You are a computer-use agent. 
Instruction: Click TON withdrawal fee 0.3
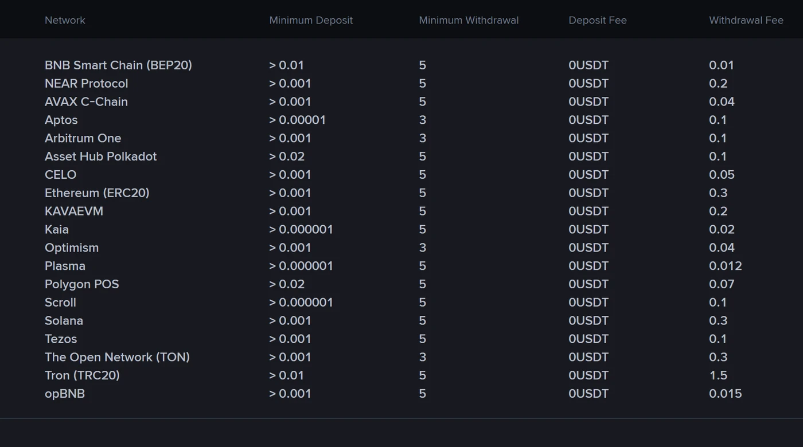[718, 358]
